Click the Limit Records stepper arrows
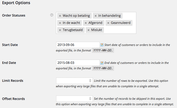The height and width of the screenshot is (108, 177). [90, 80]
